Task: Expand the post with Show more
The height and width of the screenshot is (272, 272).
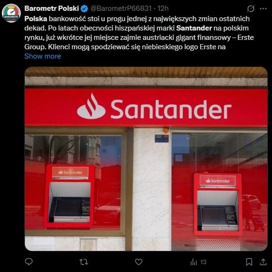Action: [x=43, y=56]
